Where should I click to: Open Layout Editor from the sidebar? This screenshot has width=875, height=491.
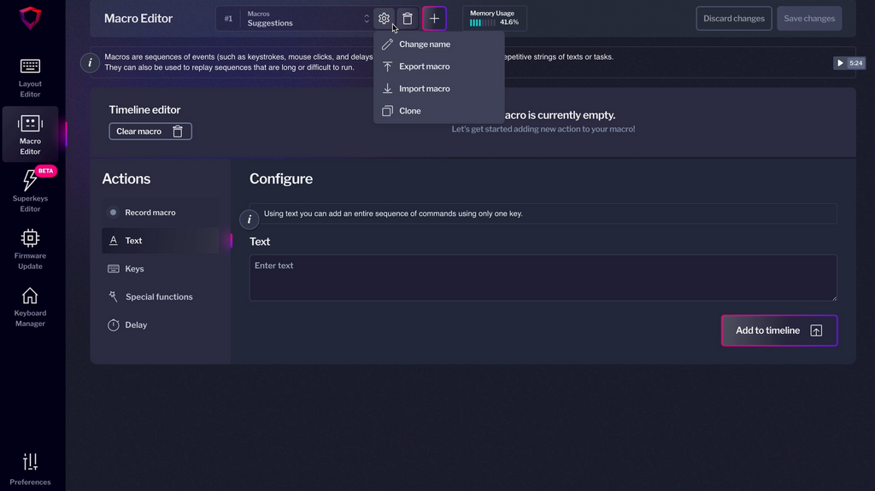point(30,77)
